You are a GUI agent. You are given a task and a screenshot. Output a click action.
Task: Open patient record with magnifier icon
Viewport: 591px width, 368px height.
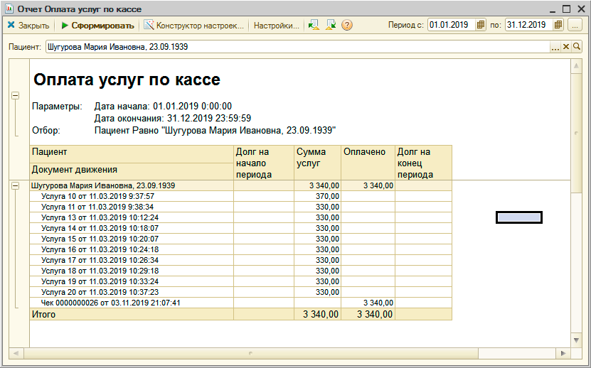pos(577,47)
